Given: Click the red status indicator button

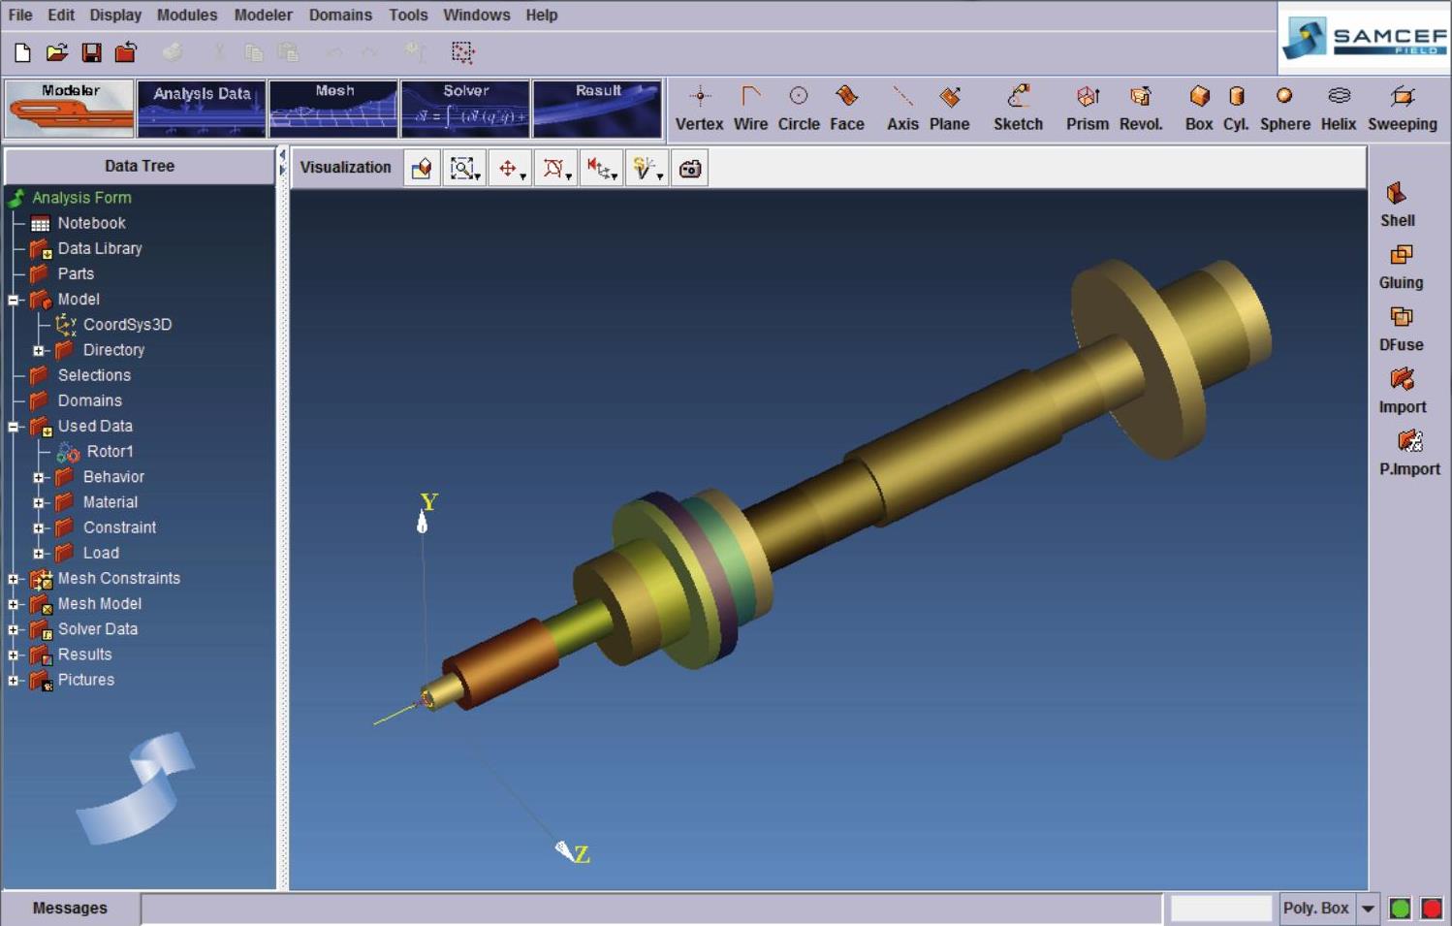Looking at the screenshot, I should click(1431, 909).
